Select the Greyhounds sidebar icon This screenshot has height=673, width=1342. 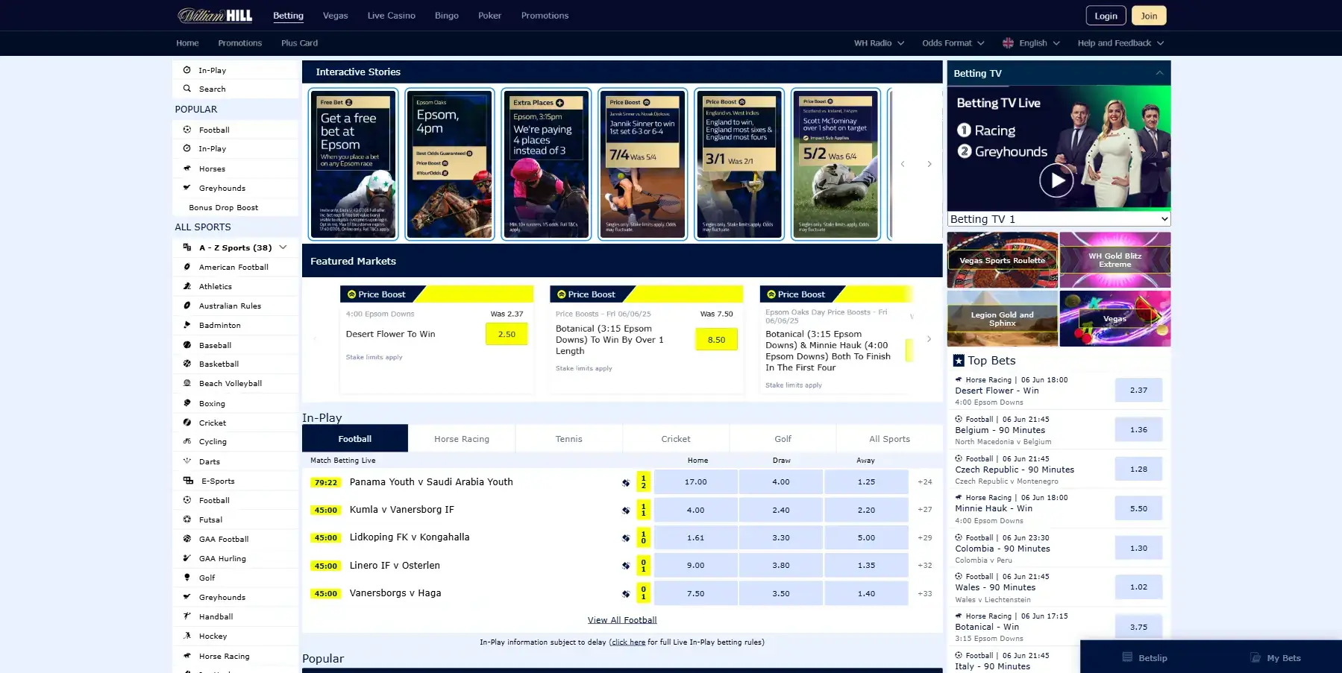click(x=186, y=187)
